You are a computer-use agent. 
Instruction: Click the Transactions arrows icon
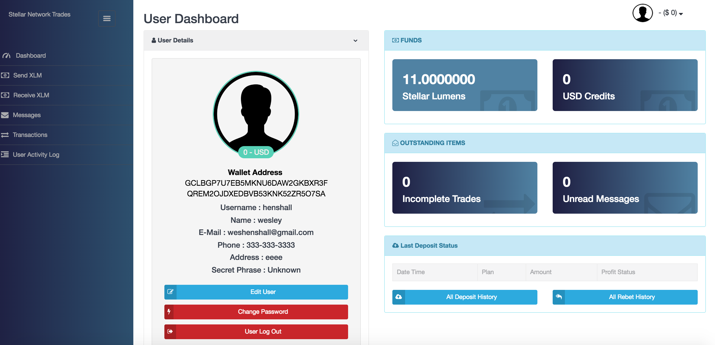coord(5,135)
